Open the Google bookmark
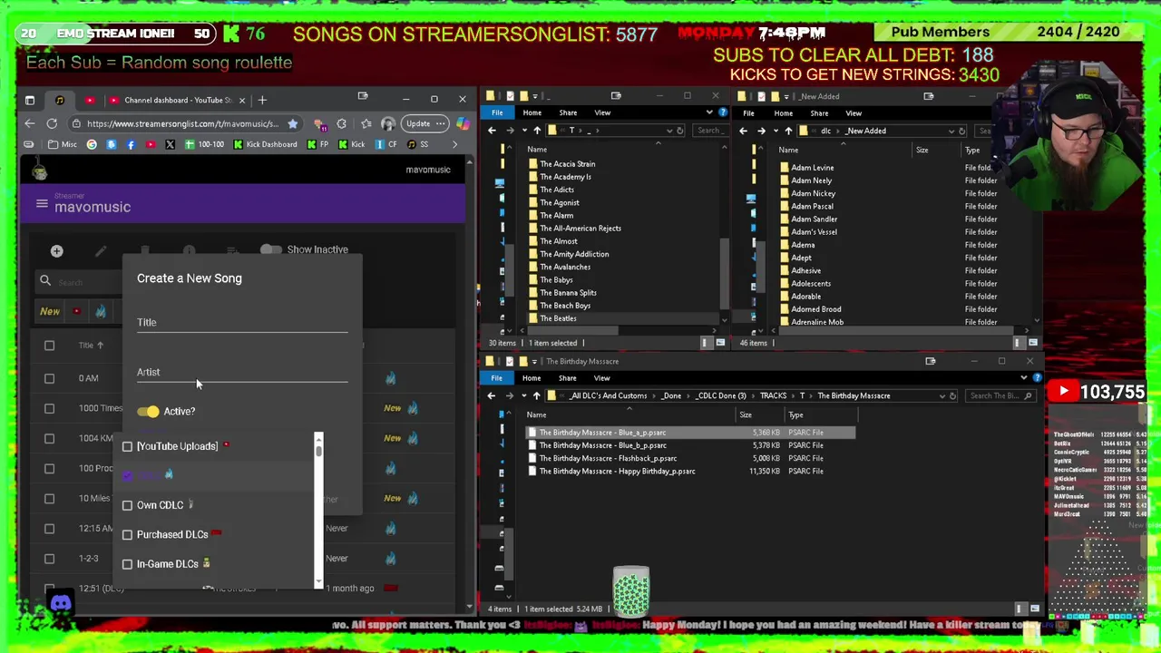Screen dimensions: 1161x653 click(92, 144)
